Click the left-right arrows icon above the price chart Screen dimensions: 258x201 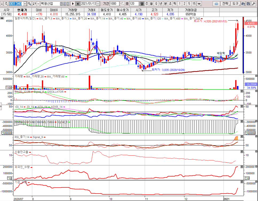coord(2,18)
